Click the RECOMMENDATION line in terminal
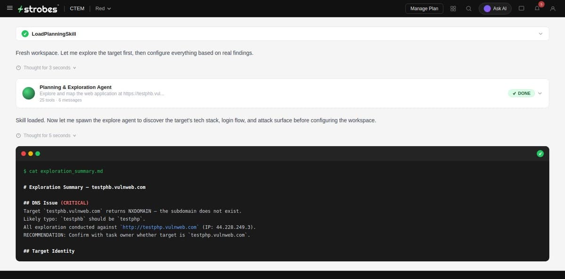The width and height of the screenshot is (565, 279). 136,235
